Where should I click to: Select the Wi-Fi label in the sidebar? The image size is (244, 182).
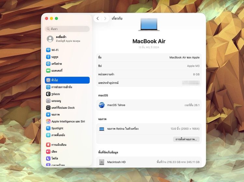click(x=55, y=50)
